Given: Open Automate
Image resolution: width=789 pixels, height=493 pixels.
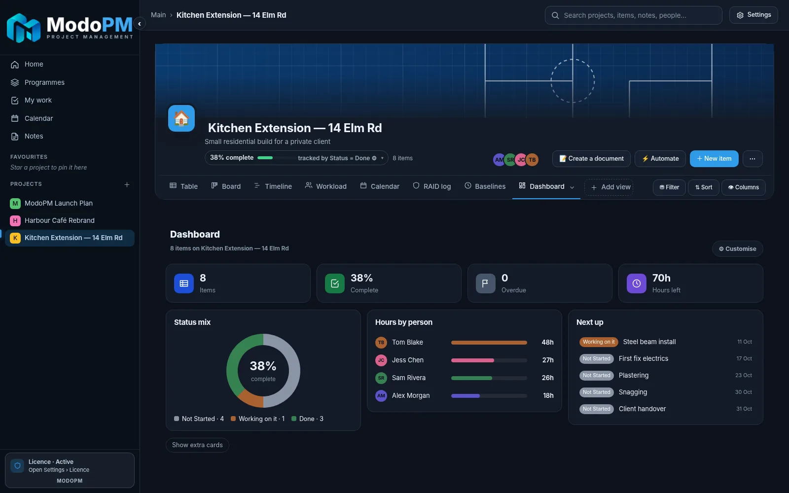Looking at the screenshot, I should [x=660, y=159].
